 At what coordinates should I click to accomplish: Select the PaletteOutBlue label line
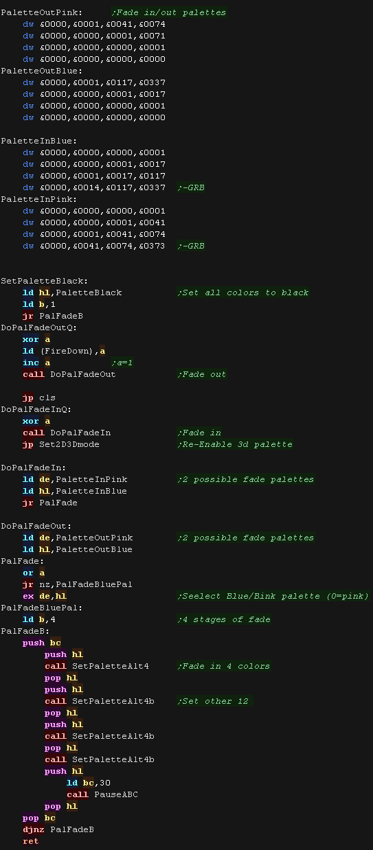(42, 71)
